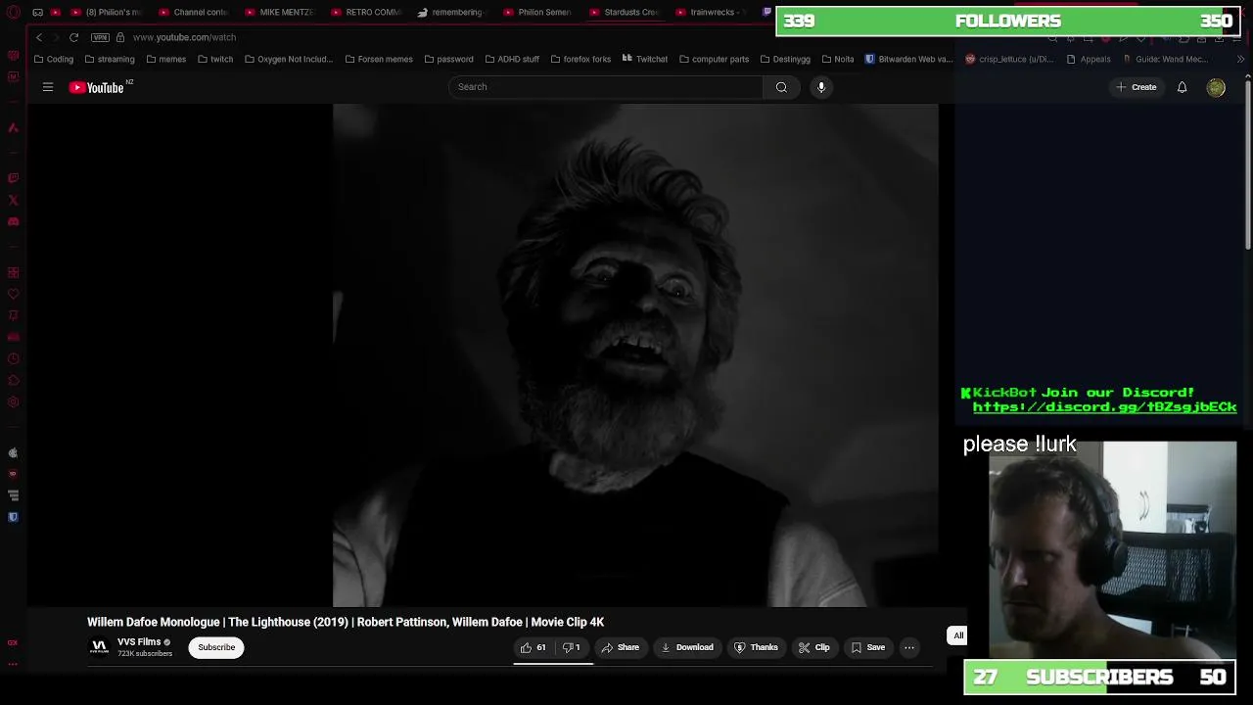Click the Opera GX logo menu
Image resolution: width=1253 pixels, height=705 pixels.
(x=13, y=13)
